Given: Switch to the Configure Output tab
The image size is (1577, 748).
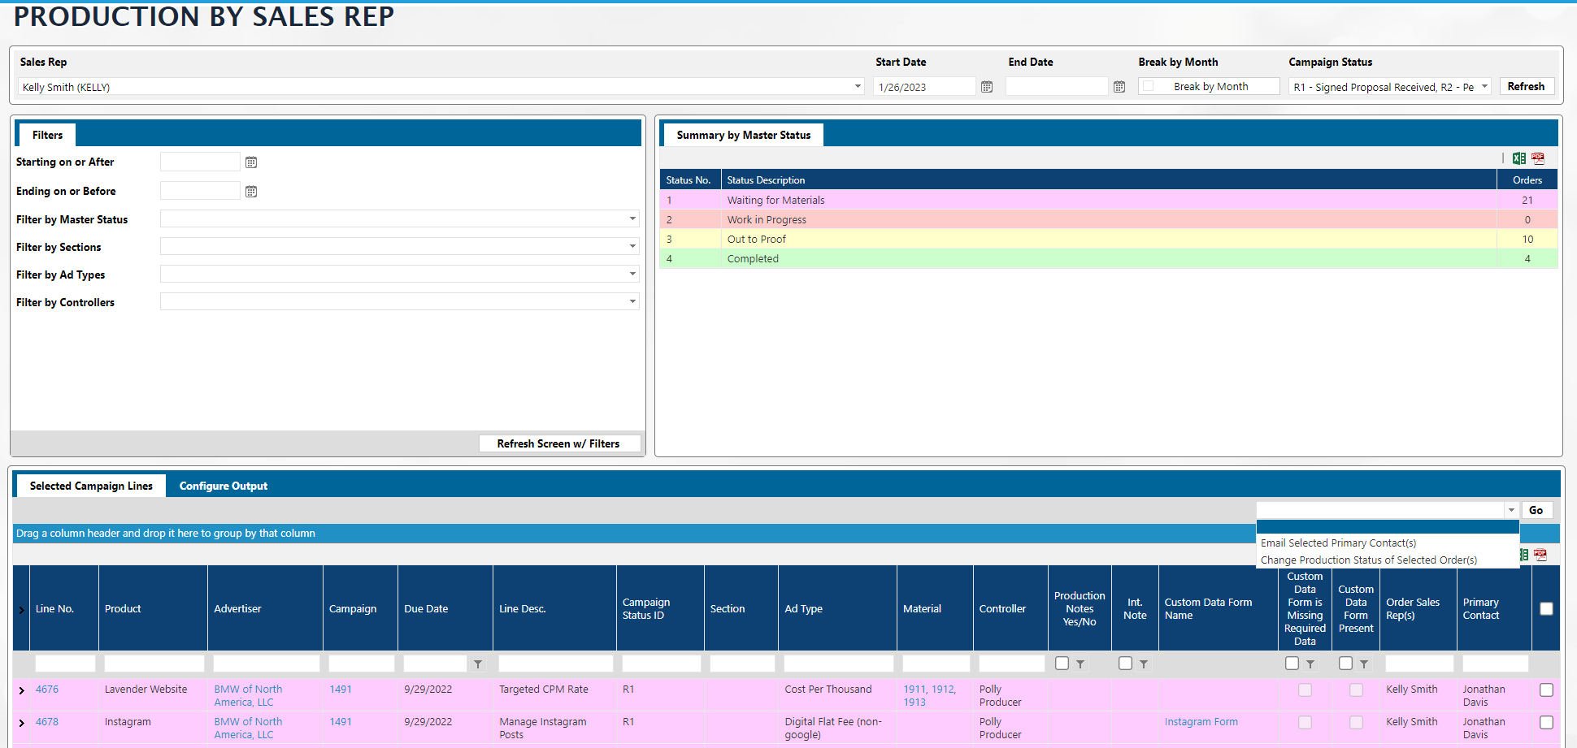Looking at the screenshot, I should 224,486.
